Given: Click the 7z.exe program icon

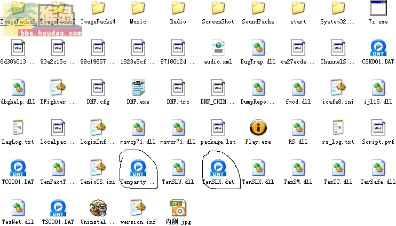Looking at the screenshot, I should point(378,8).
